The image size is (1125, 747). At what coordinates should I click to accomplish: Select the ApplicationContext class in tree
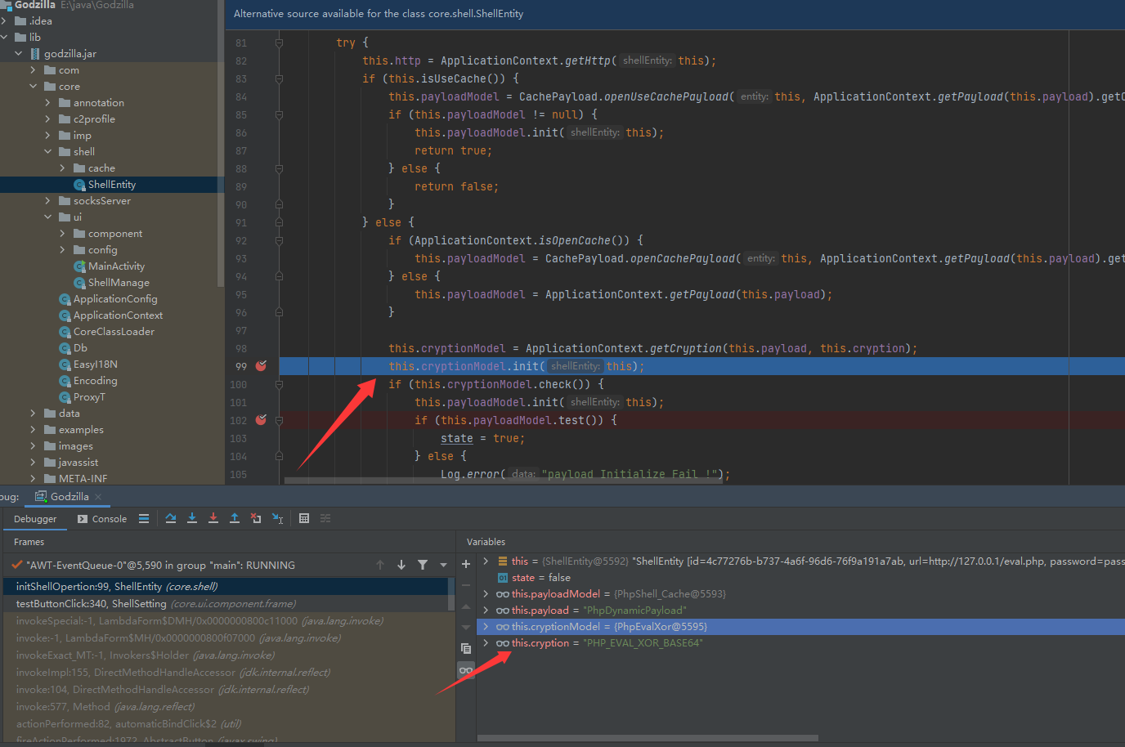[x=118, y=315]
